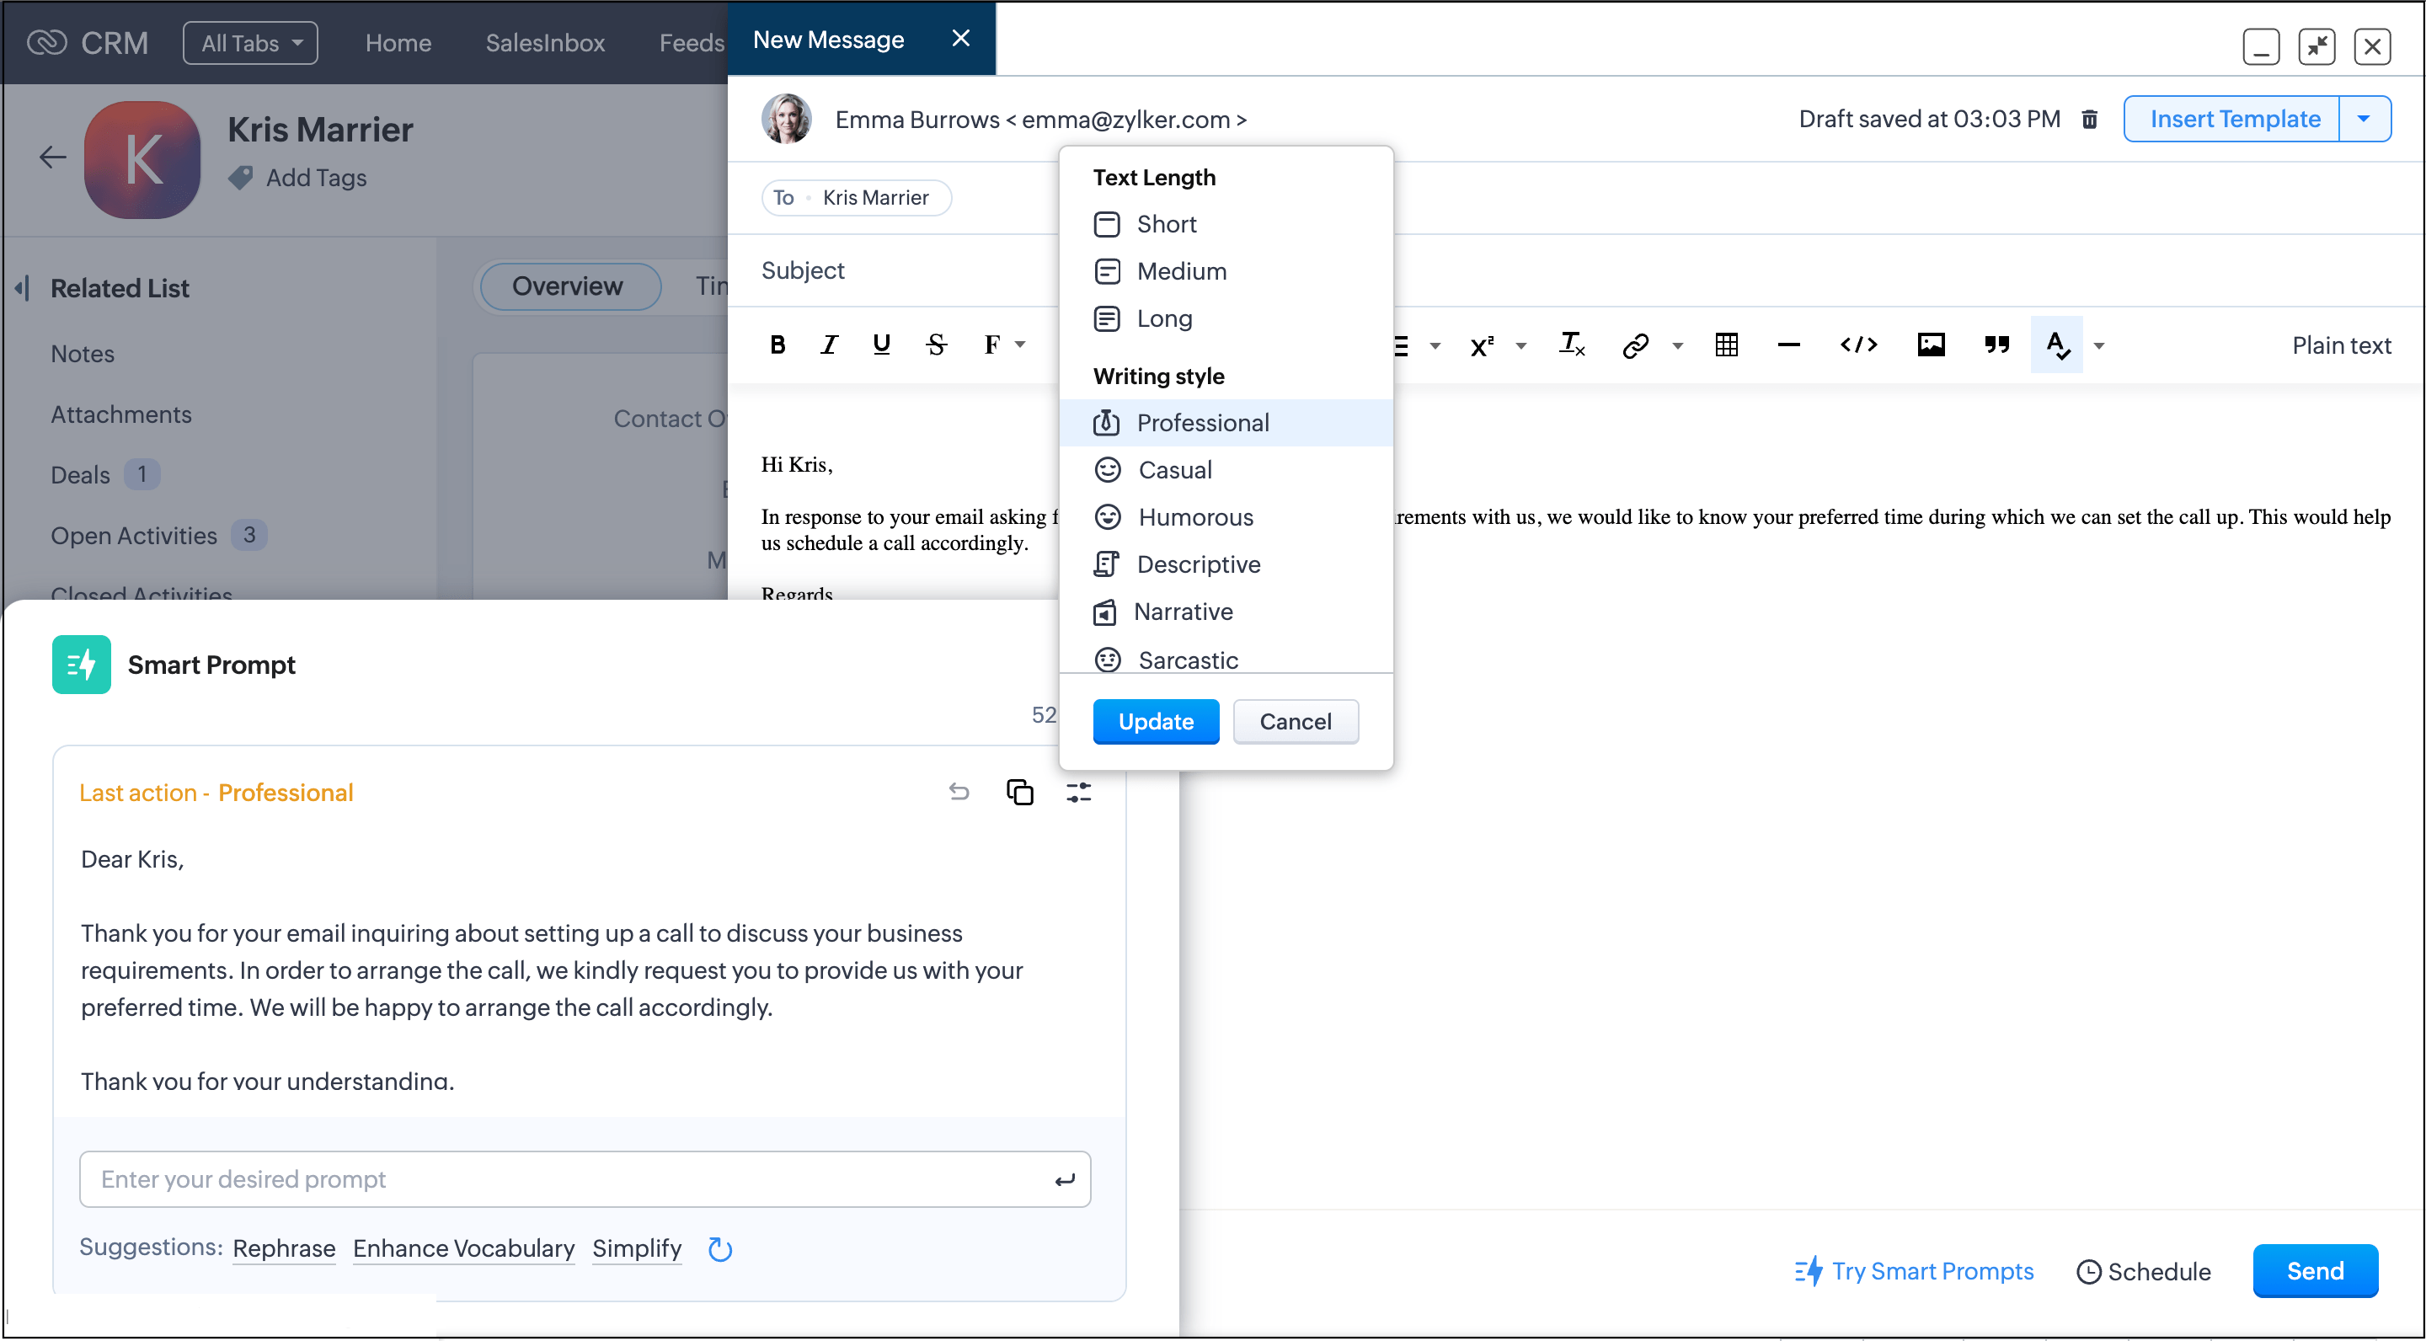Click the Update button

pyautogui.click(x=1154, y=720)
